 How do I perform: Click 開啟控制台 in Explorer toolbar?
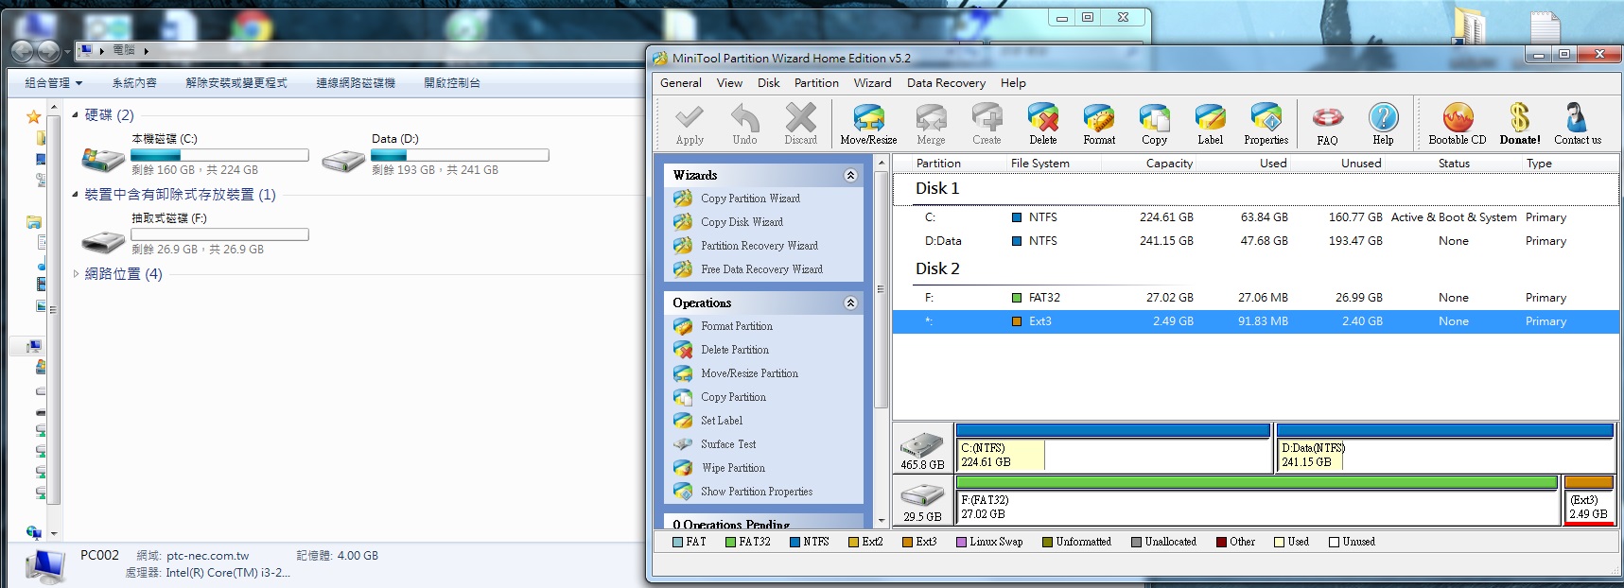[x=452, y=83]
